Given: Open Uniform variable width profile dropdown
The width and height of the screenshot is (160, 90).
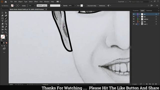Looking at the screenshot, I should (48, 5).
